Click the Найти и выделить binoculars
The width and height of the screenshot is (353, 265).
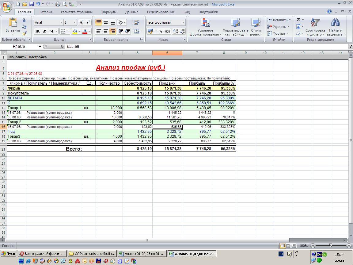pos(336,27)
